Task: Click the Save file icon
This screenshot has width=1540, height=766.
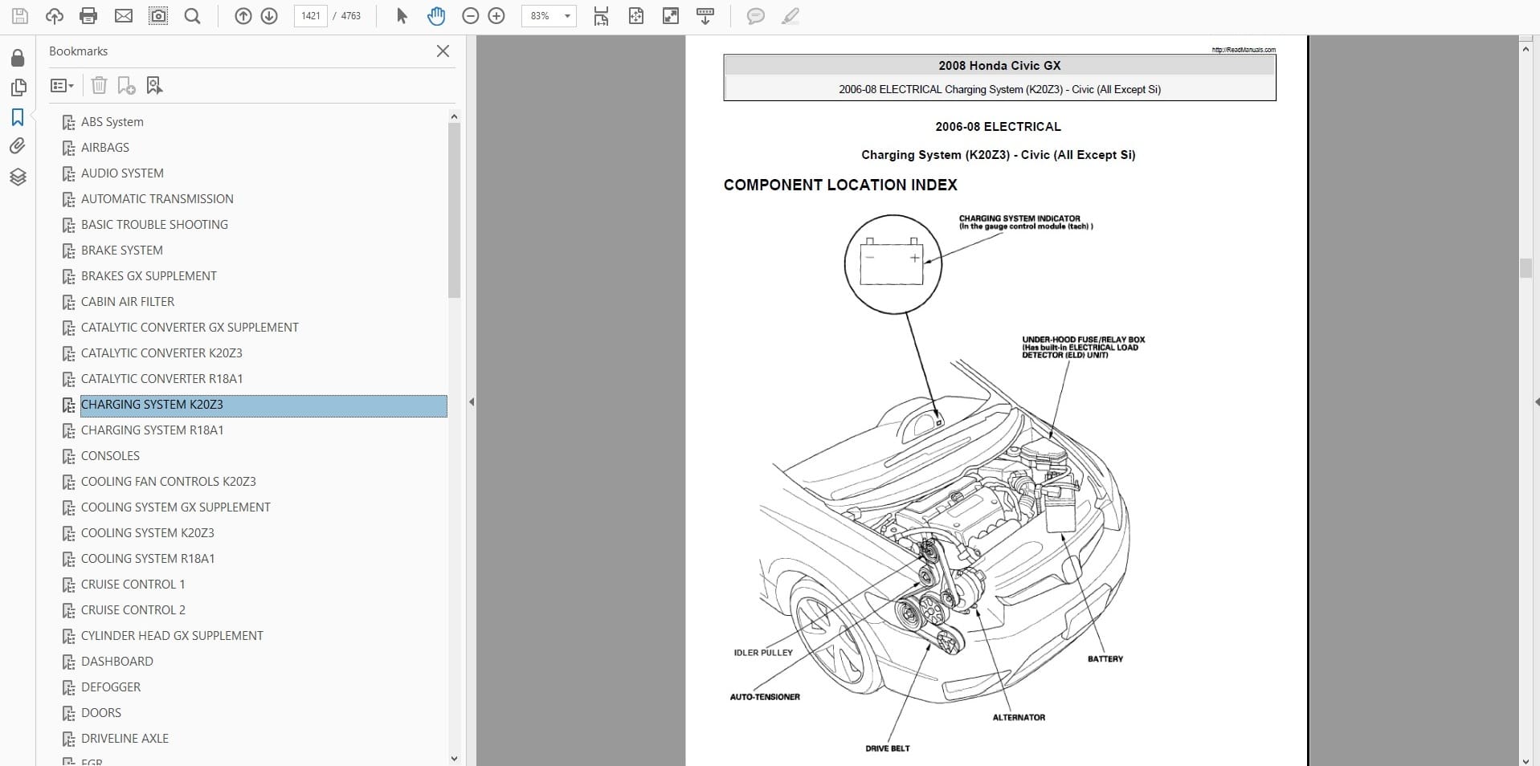Action: click(19, 16)
